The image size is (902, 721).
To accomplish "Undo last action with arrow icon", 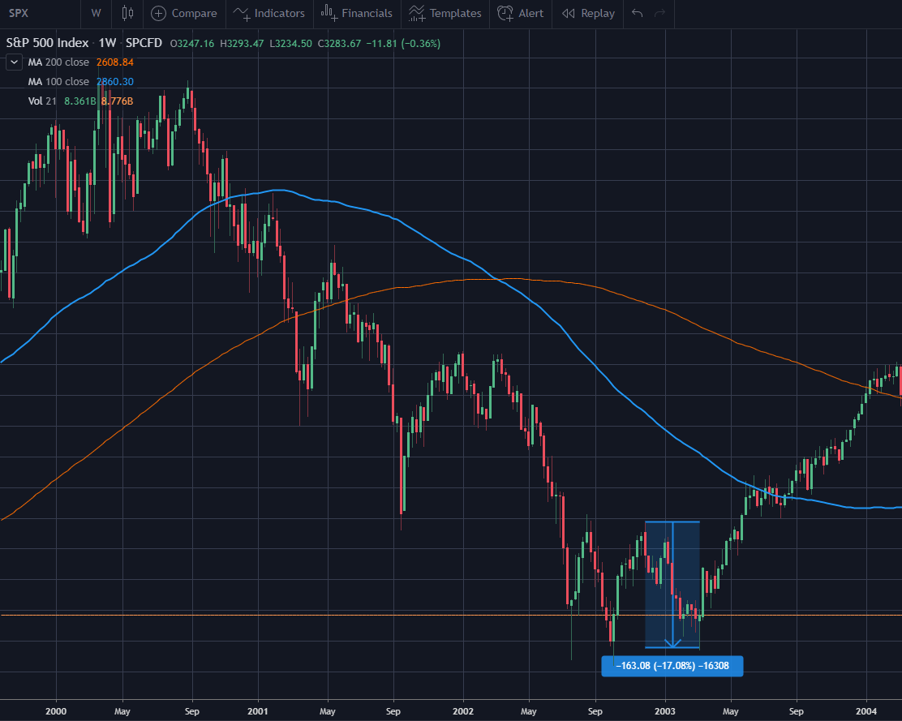I will click(x=637, y=13).
